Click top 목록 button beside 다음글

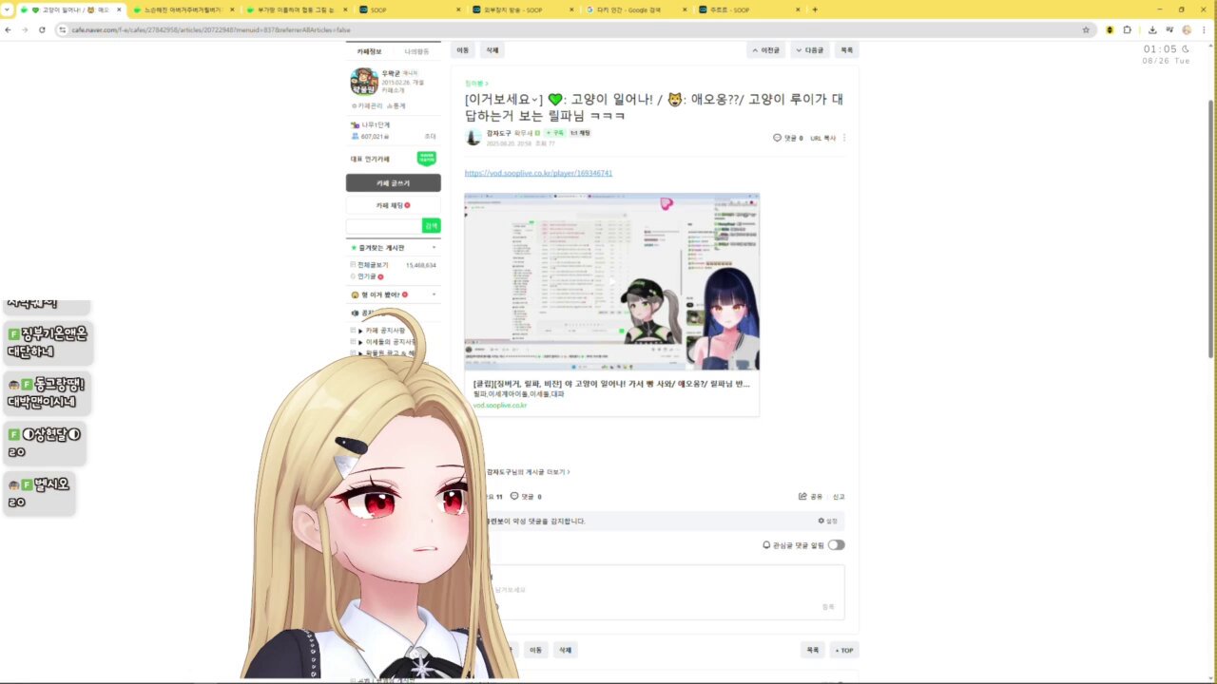(x=846, y=49)
